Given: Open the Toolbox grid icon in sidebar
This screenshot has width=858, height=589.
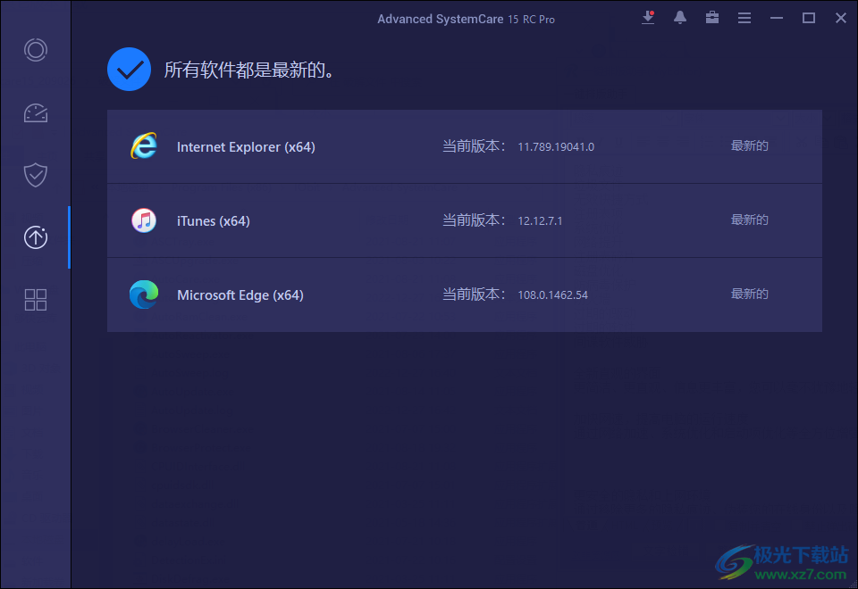Looking at the screenshot, I should pyautogui.click(x=36, y=300).
